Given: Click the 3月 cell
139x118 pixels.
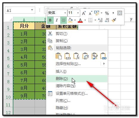Looking at the screenshot, I should click(24, 49).
